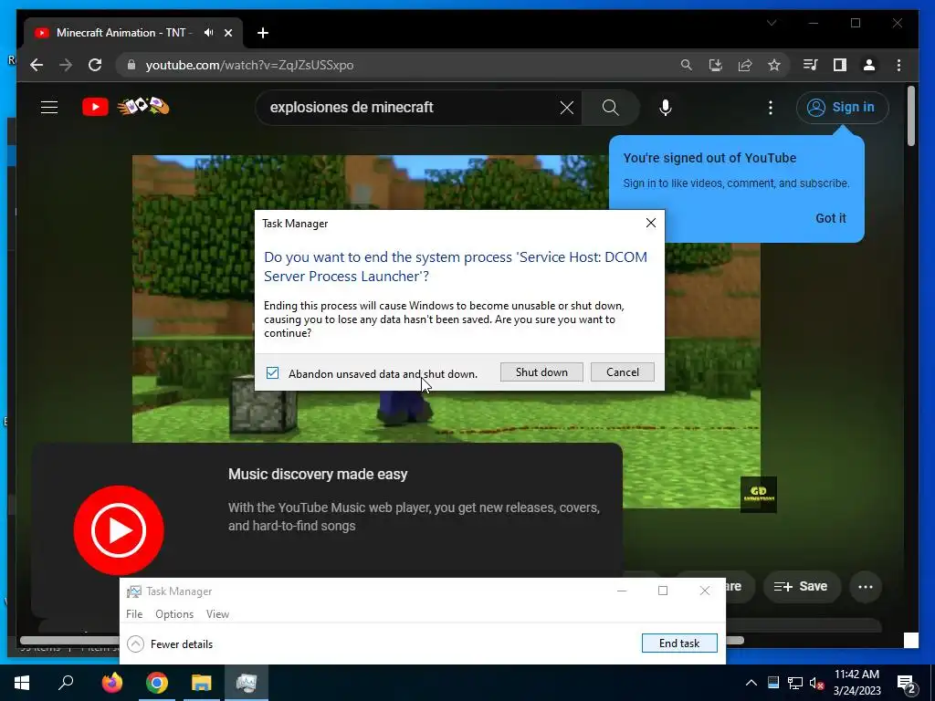The image size is (935, 701).
Task: Open Chrome profile avatar menu
Action: (x=869, y=65)
